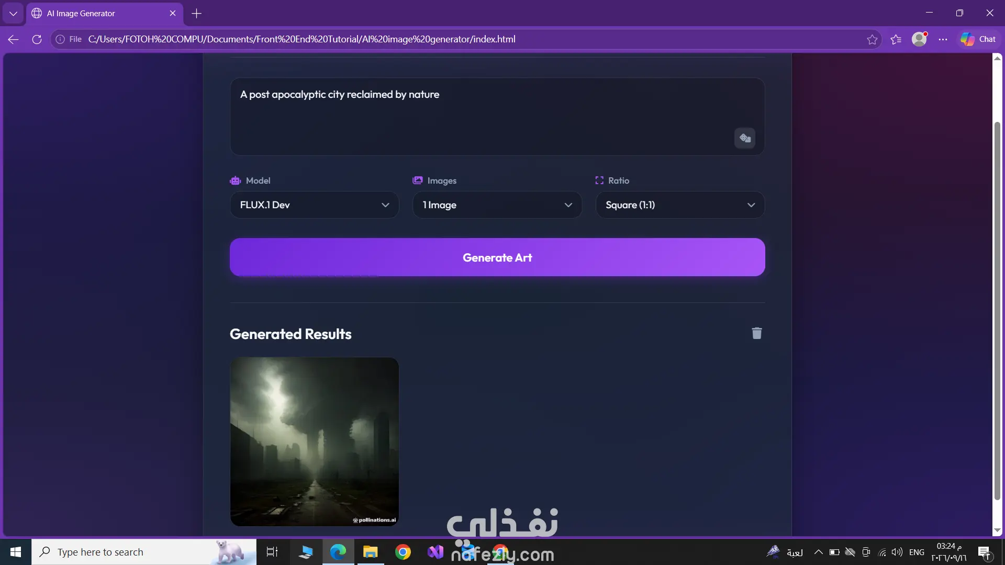Click the random prompt dice icon

click(x=744, y=138)
